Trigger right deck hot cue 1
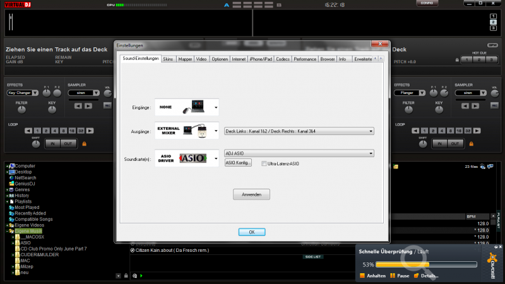The image size is (505, 284). 466,60
